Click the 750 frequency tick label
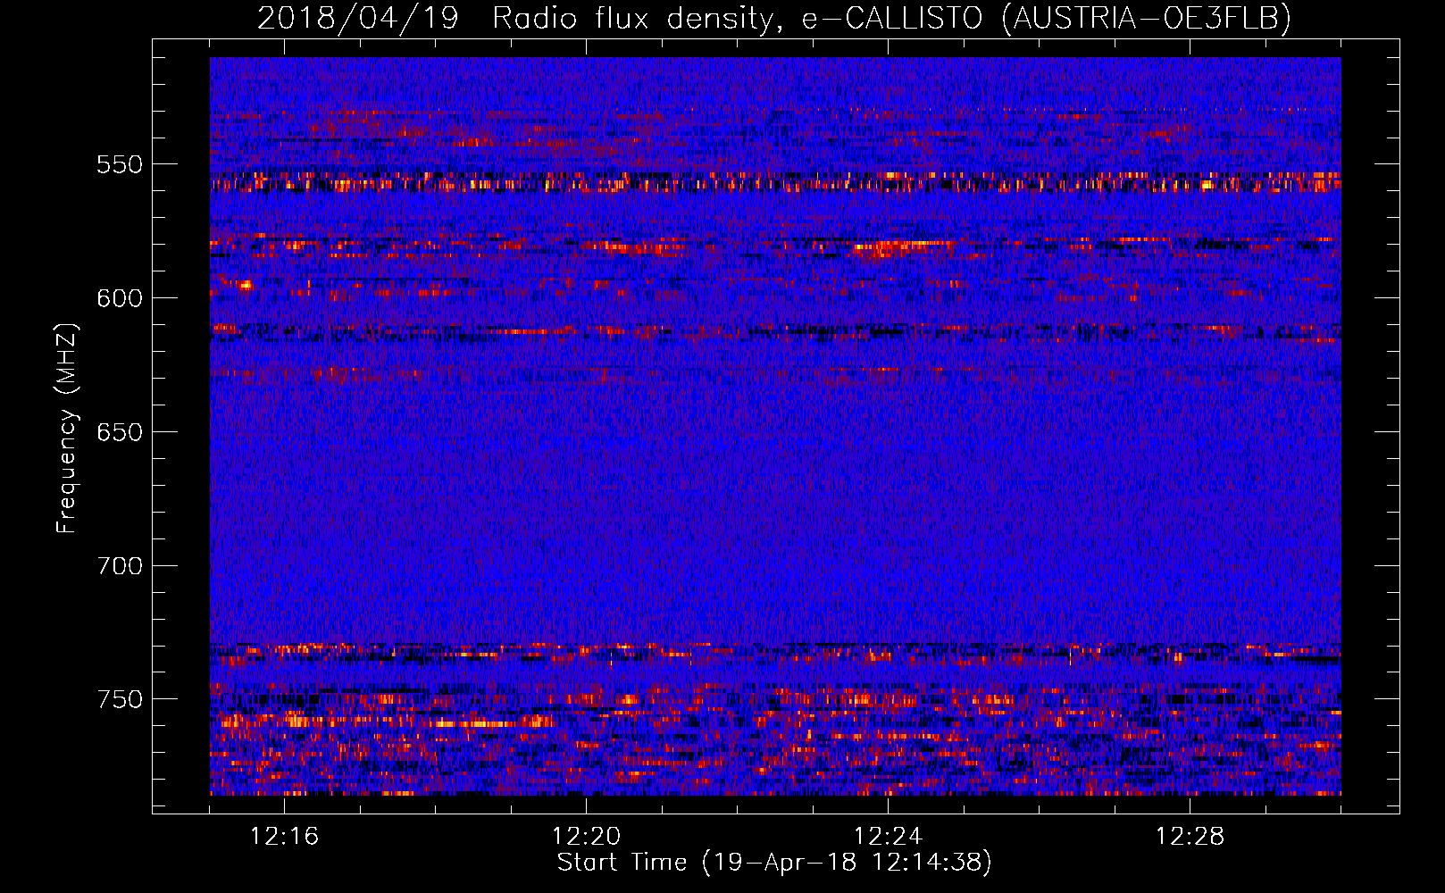 click(x=120, y=699)
